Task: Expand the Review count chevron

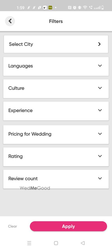Action: (x=100, y=178)
